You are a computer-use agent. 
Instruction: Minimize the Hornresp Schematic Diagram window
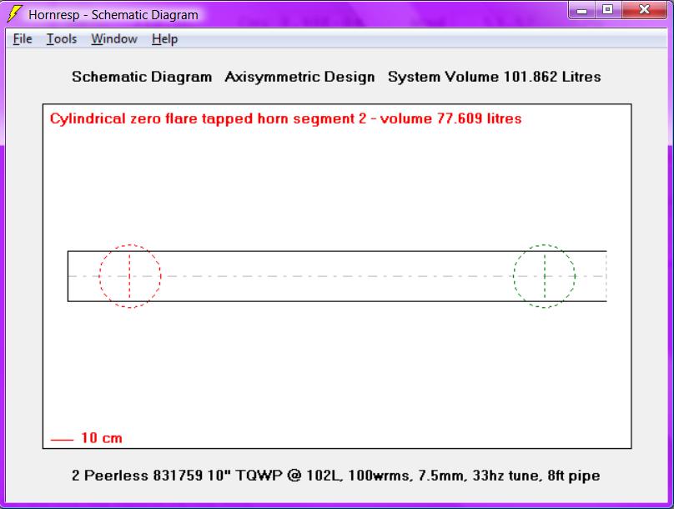click(x=582, y=9)
